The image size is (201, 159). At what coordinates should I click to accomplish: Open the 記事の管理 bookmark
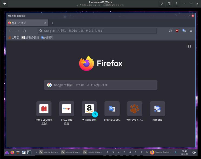click(30, 38)
